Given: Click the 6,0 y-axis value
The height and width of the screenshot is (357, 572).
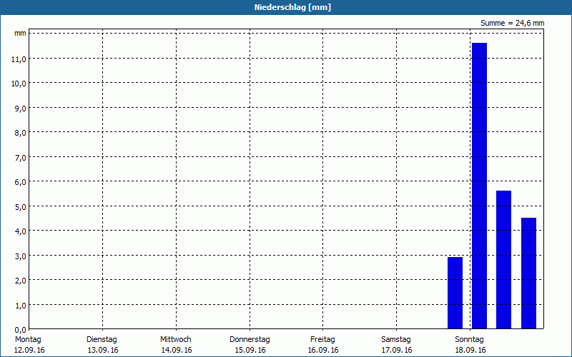Looking at the screenshot, I should click(21, 182).
